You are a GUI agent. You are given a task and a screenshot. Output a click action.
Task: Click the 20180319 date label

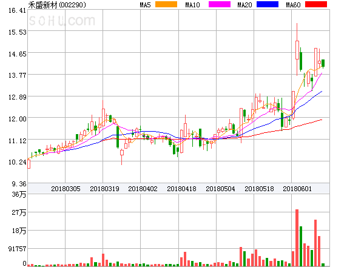(104, 189)
